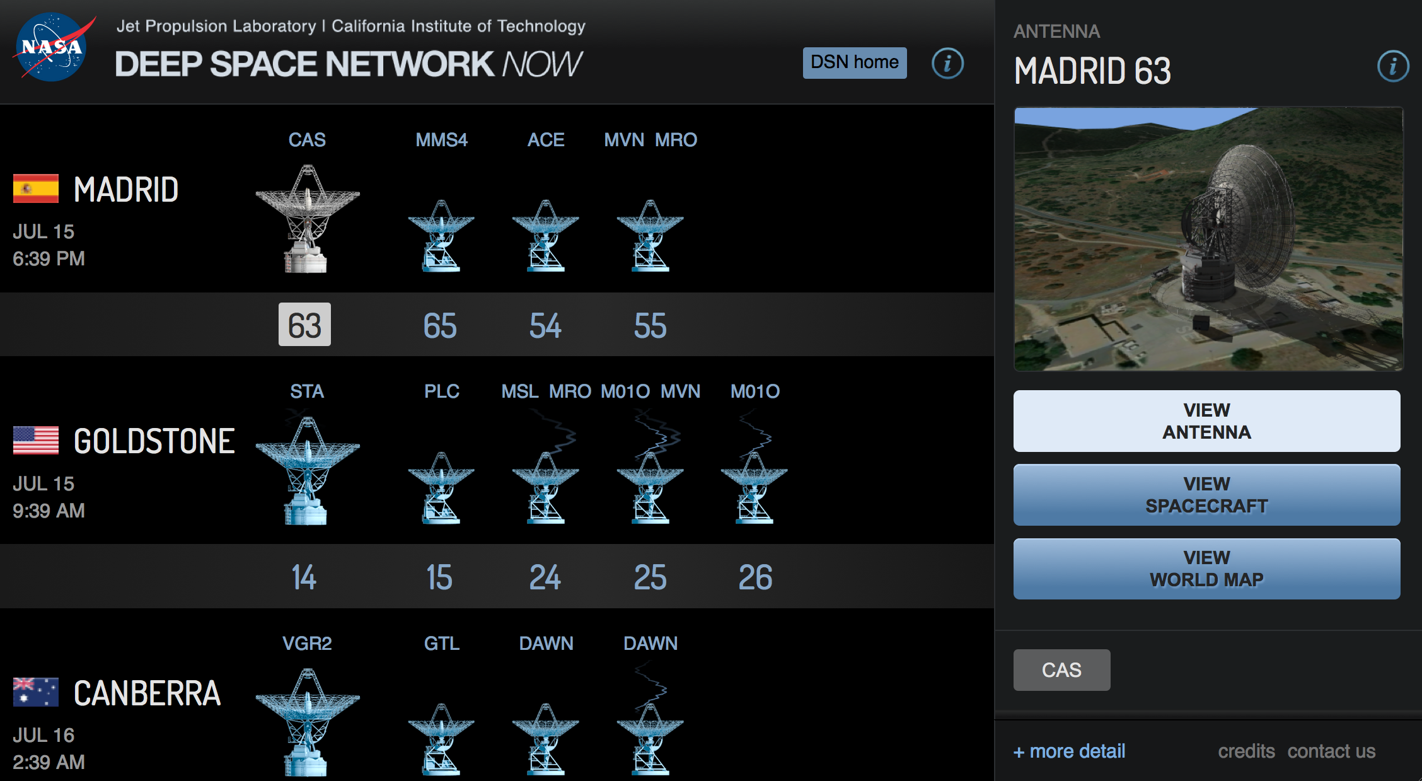This screenshot has width=1422, height=781.
Task: Select Canberra antenna dish tracking VGR2
Action: pos(307,722)
